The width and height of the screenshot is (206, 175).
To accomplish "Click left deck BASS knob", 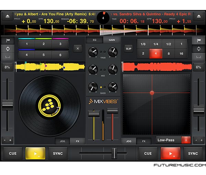I will (x=93, y=87).
